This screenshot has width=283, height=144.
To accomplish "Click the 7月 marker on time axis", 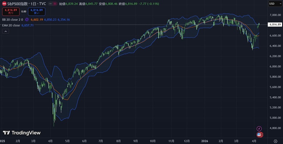I will (100, 141).
